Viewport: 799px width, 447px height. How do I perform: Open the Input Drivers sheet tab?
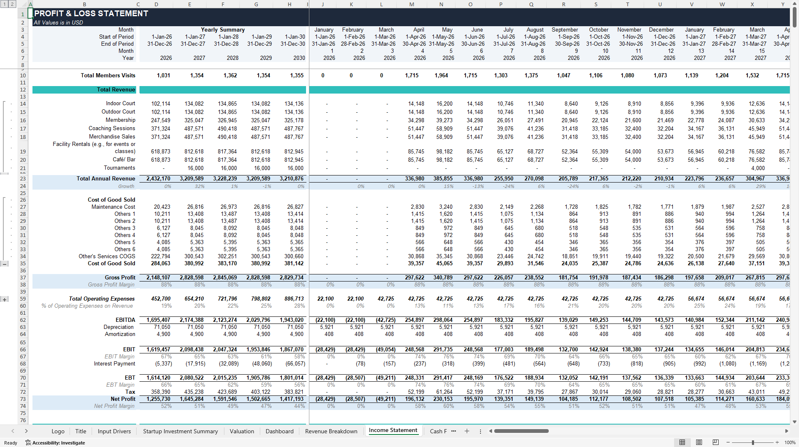[114, 431]
